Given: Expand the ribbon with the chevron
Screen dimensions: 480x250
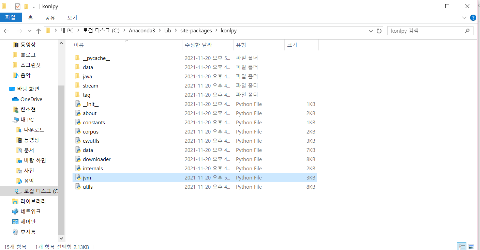Looking at the screenshot, I should point(464,18).
